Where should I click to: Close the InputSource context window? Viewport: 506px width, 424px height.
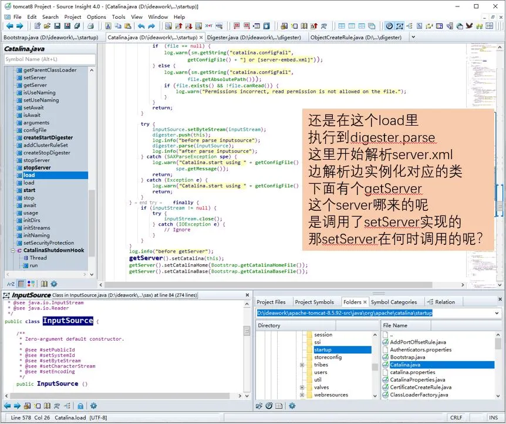coord(248,295)
